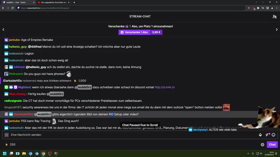Click the verified checkmark badge beside Nightbot
Image resolution: width=280 pixels, height=157 pixels.
tap(16, 87)
